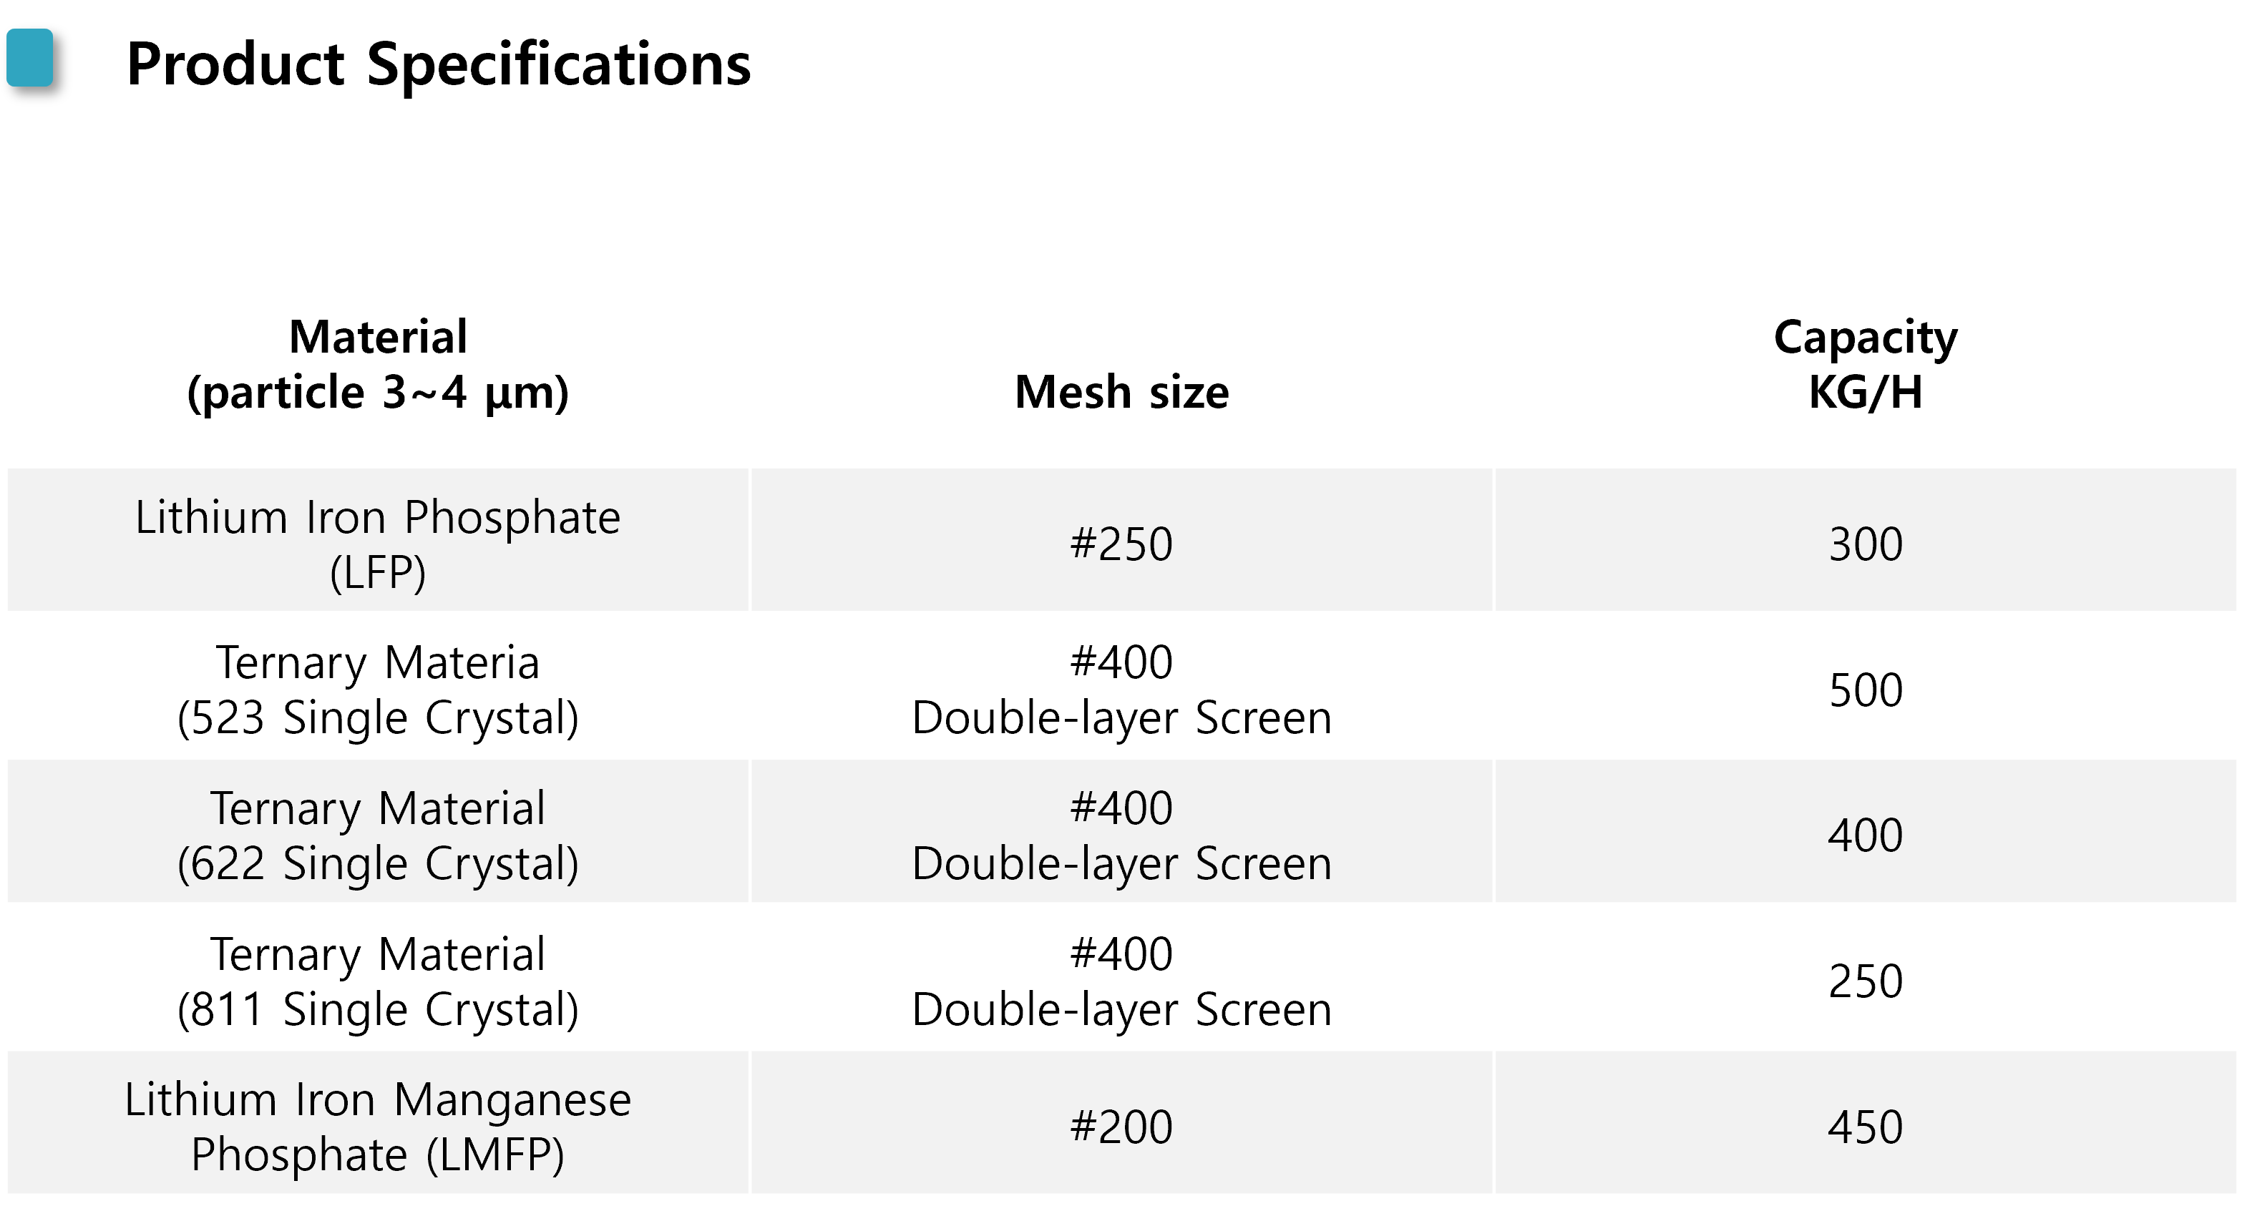Select the 622 Single Crystal material cell
The height and width of the screenshot is (1206, 2242).
[378, 835]
